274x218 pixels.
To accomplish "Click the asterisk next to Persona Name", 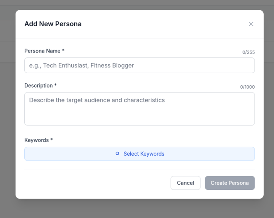I will pyautogui.click(x=63, y=51).
